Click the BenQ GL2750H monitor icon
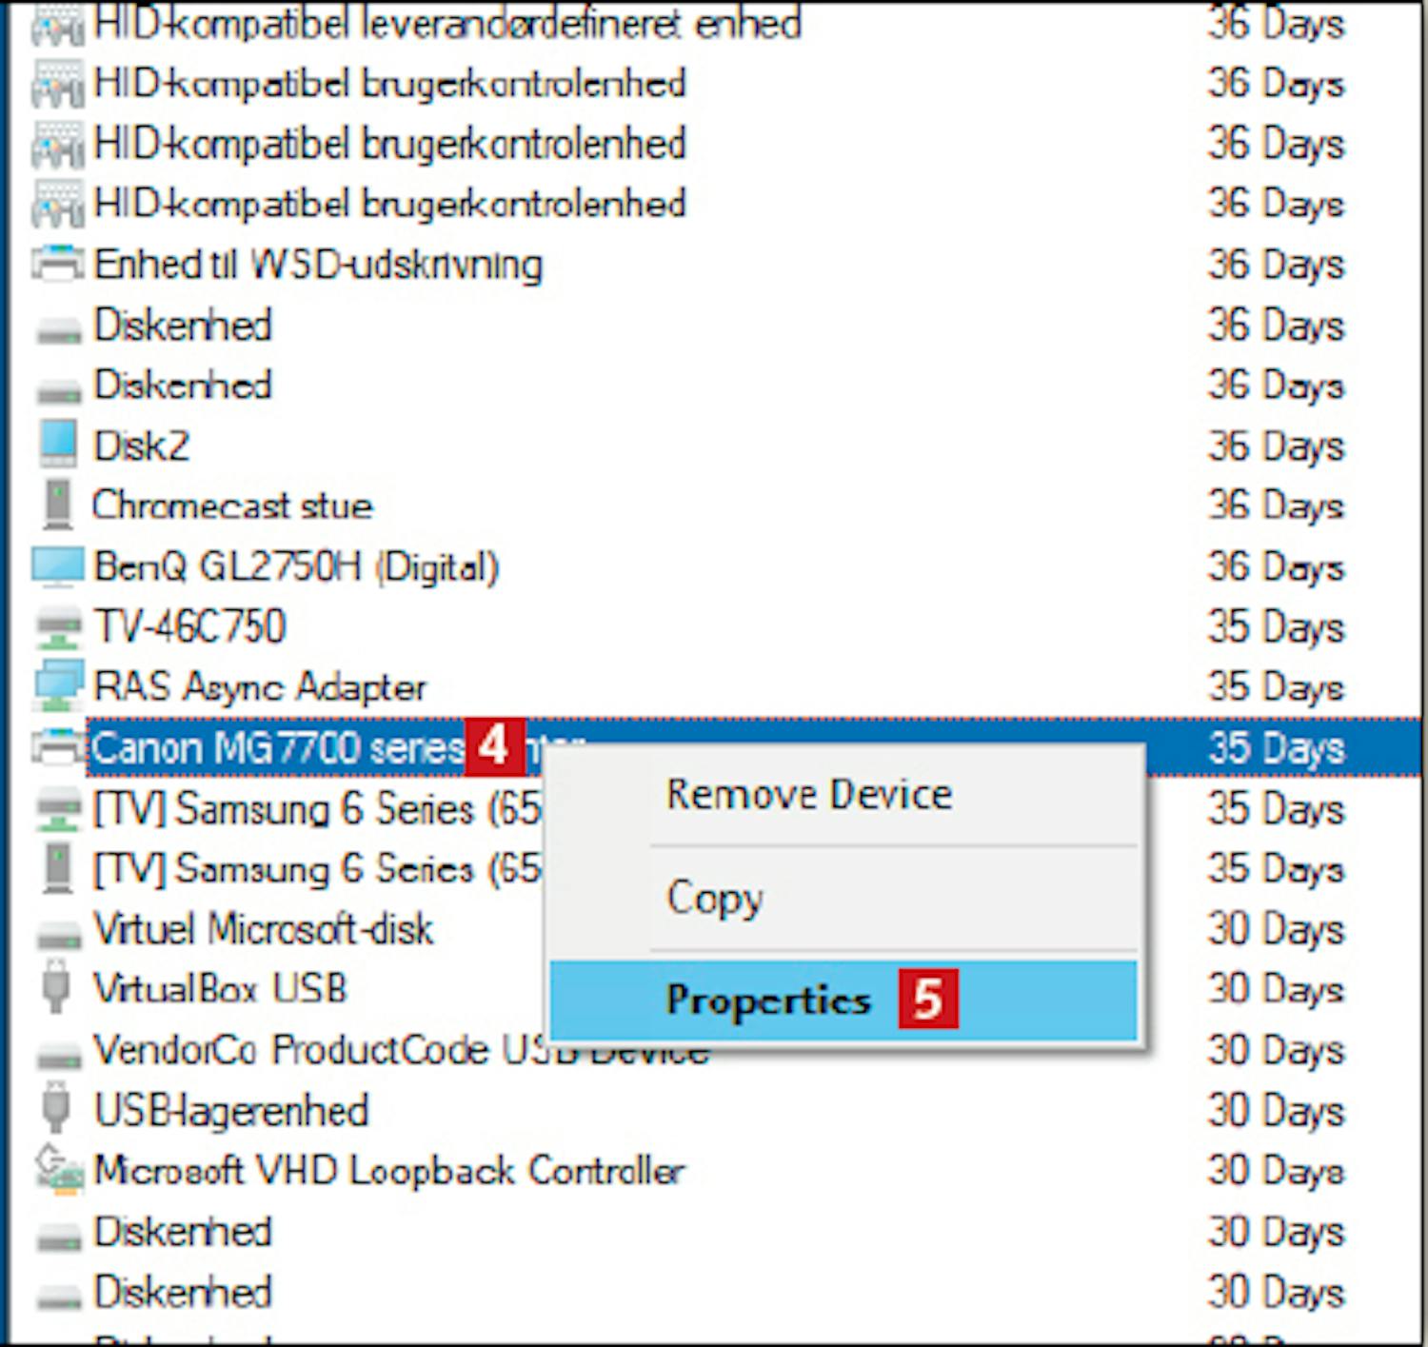Image resolution: width=1428 pixels, height=1347 pixels. click(57, 566)
